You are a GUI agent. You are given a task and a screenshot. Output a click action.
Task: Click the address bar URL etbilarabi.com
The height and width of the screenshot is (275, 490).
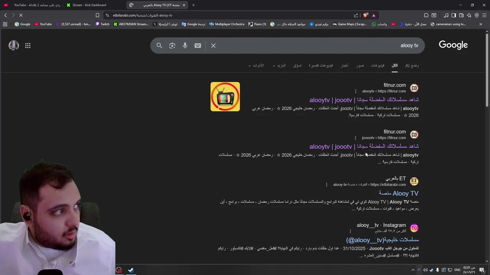point(142,15)
